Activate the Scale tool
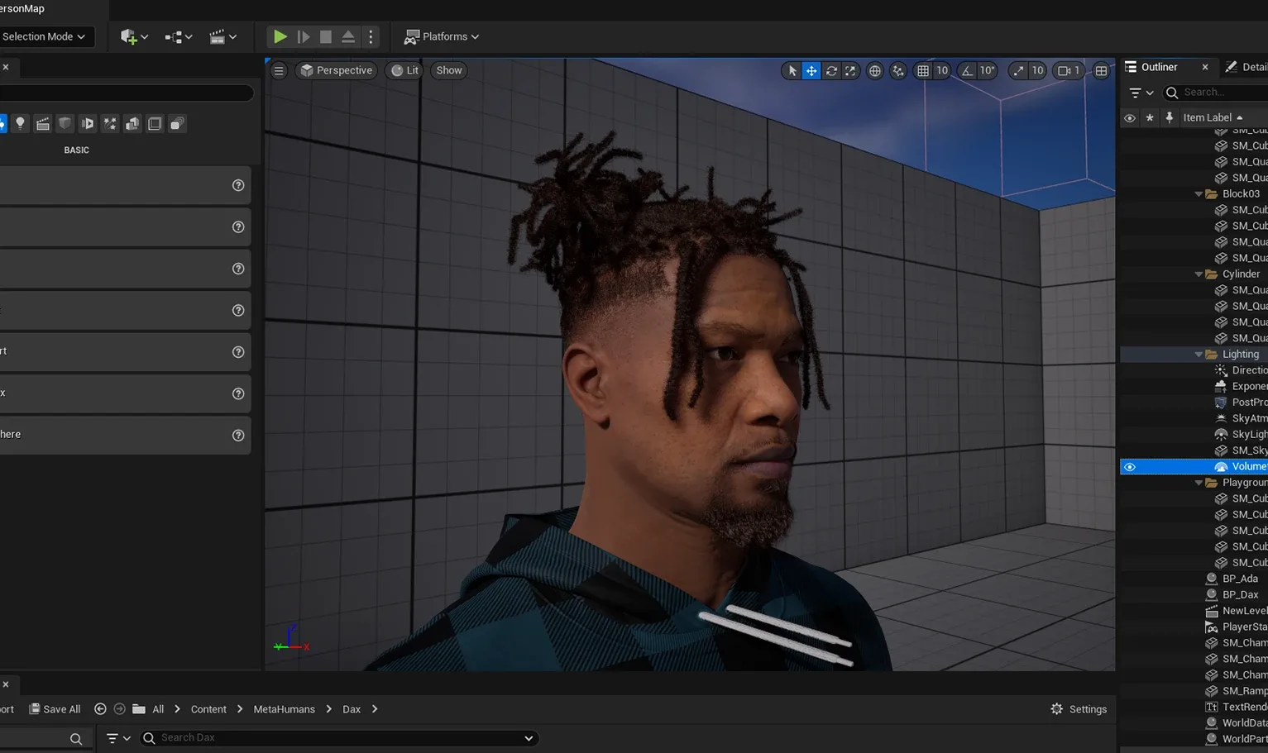1268x753 pixels. click(849, 70)
